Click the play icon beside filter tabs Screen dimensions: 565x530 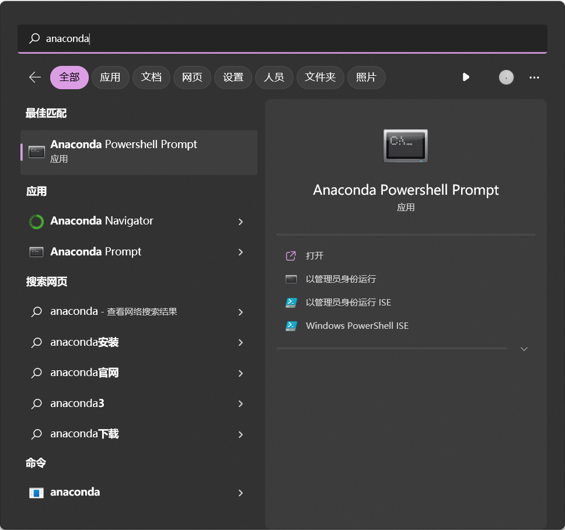466,77
